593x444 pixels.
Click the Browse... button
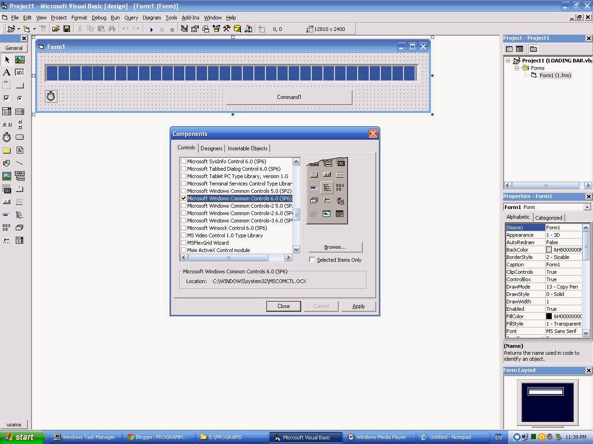pyautogui.click(x=335, y=247)
